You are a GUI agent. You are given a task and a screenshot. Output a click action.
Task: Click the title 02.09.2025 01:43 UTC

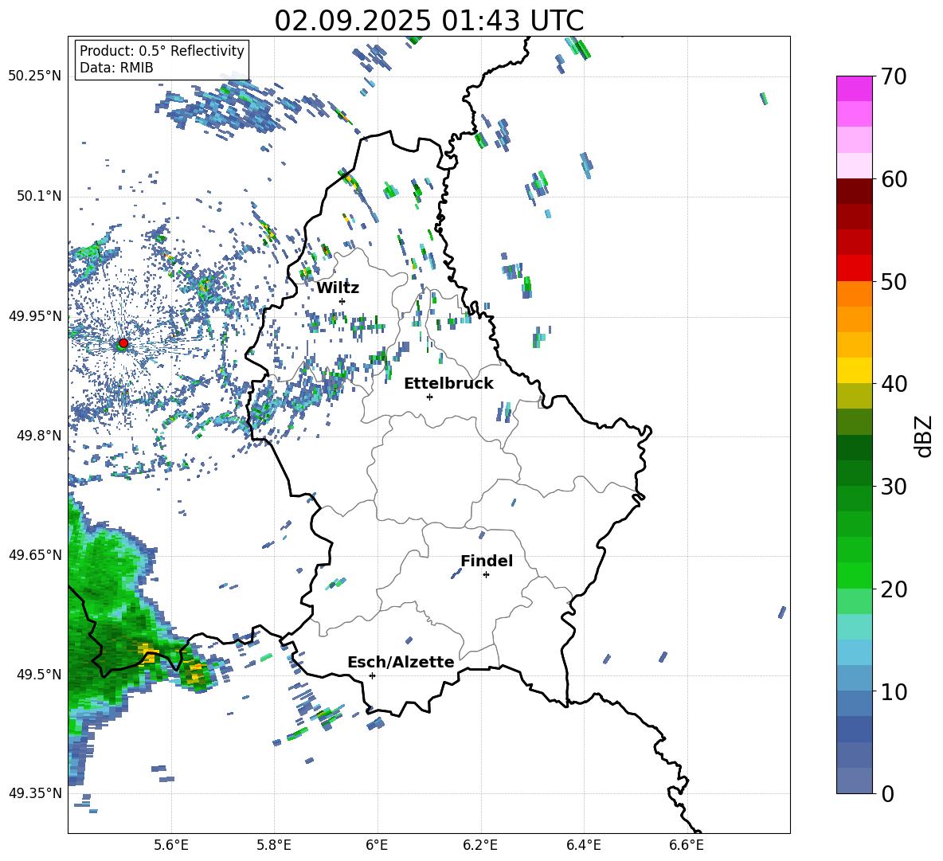tap(428, 20)
